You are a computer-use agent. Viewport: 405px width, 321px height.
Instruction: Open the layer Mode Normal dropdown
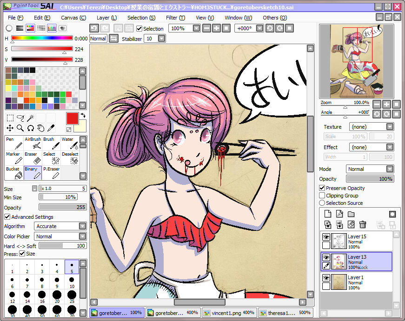point(370,169)
